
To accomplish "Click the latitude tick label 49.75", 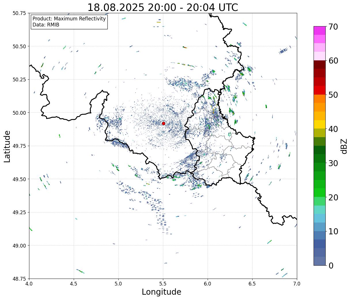I will (19, 146).
